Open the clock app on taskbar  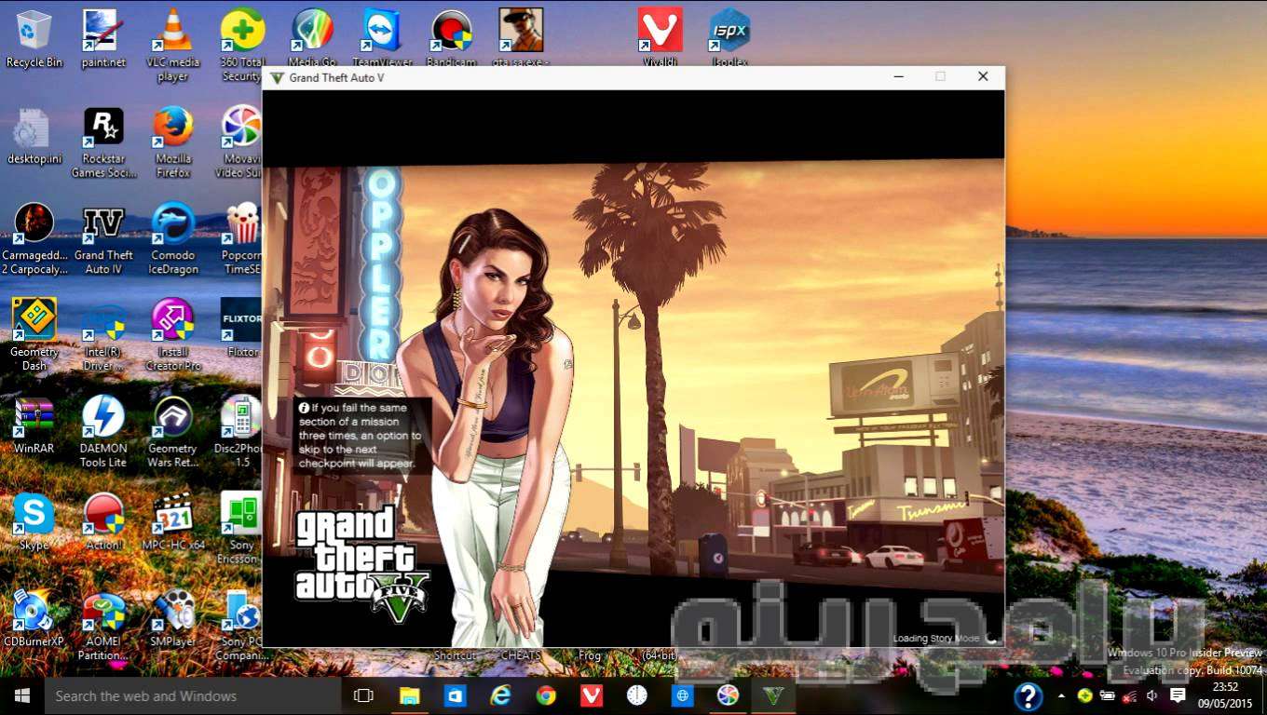(636, 695)
